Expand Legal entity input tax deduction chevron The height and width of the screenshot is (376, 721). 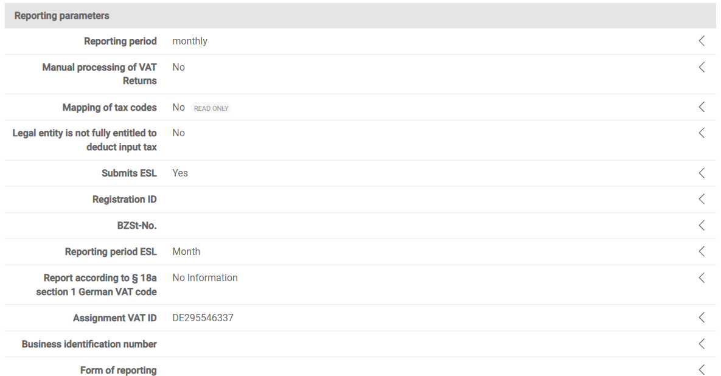(x=702, y=133)
